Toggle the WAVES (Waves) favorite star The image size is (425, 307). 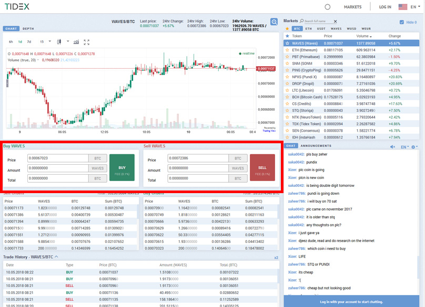(x=287, y=43)
